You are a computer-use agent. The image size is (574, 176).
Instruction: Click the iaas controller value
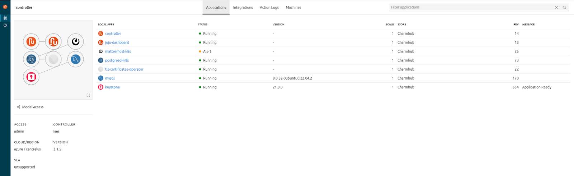56,131
